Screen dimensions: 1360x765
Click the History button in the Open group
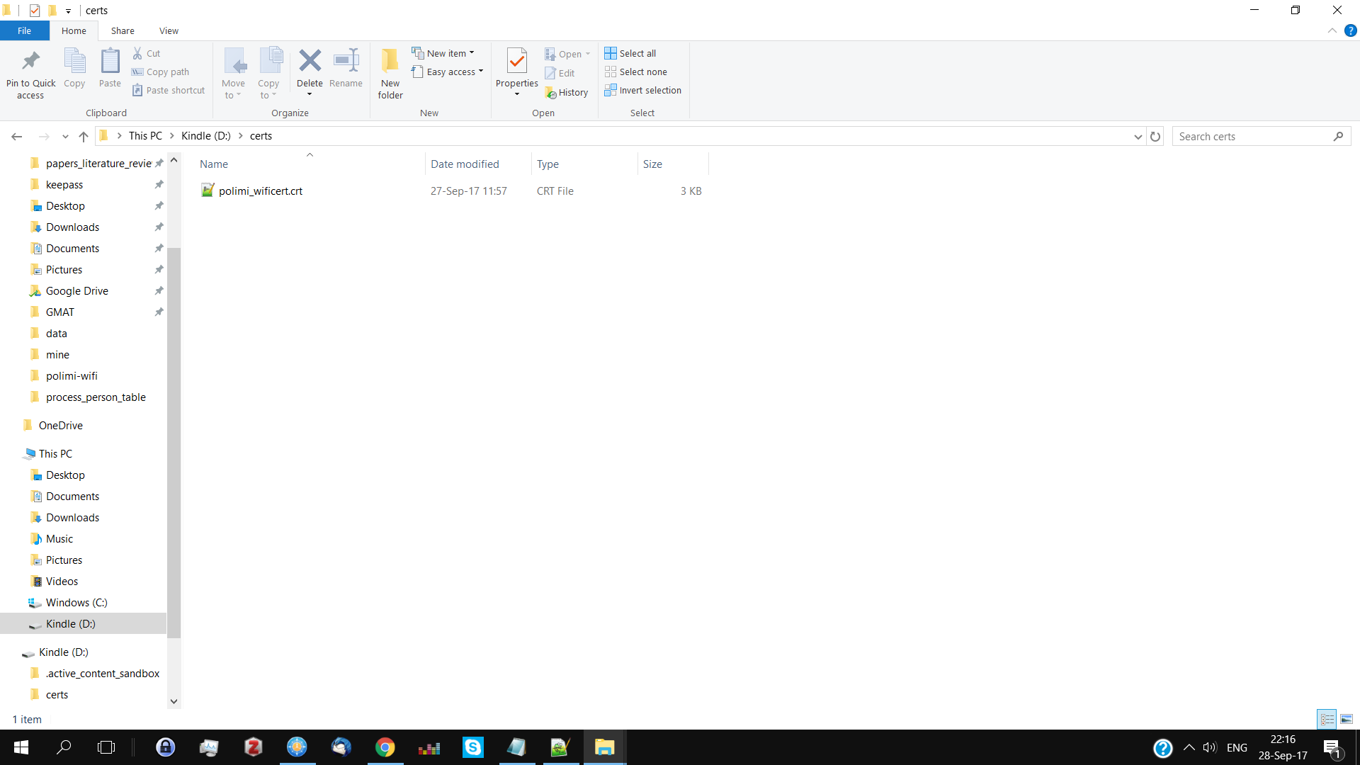(x=567, y=93)
